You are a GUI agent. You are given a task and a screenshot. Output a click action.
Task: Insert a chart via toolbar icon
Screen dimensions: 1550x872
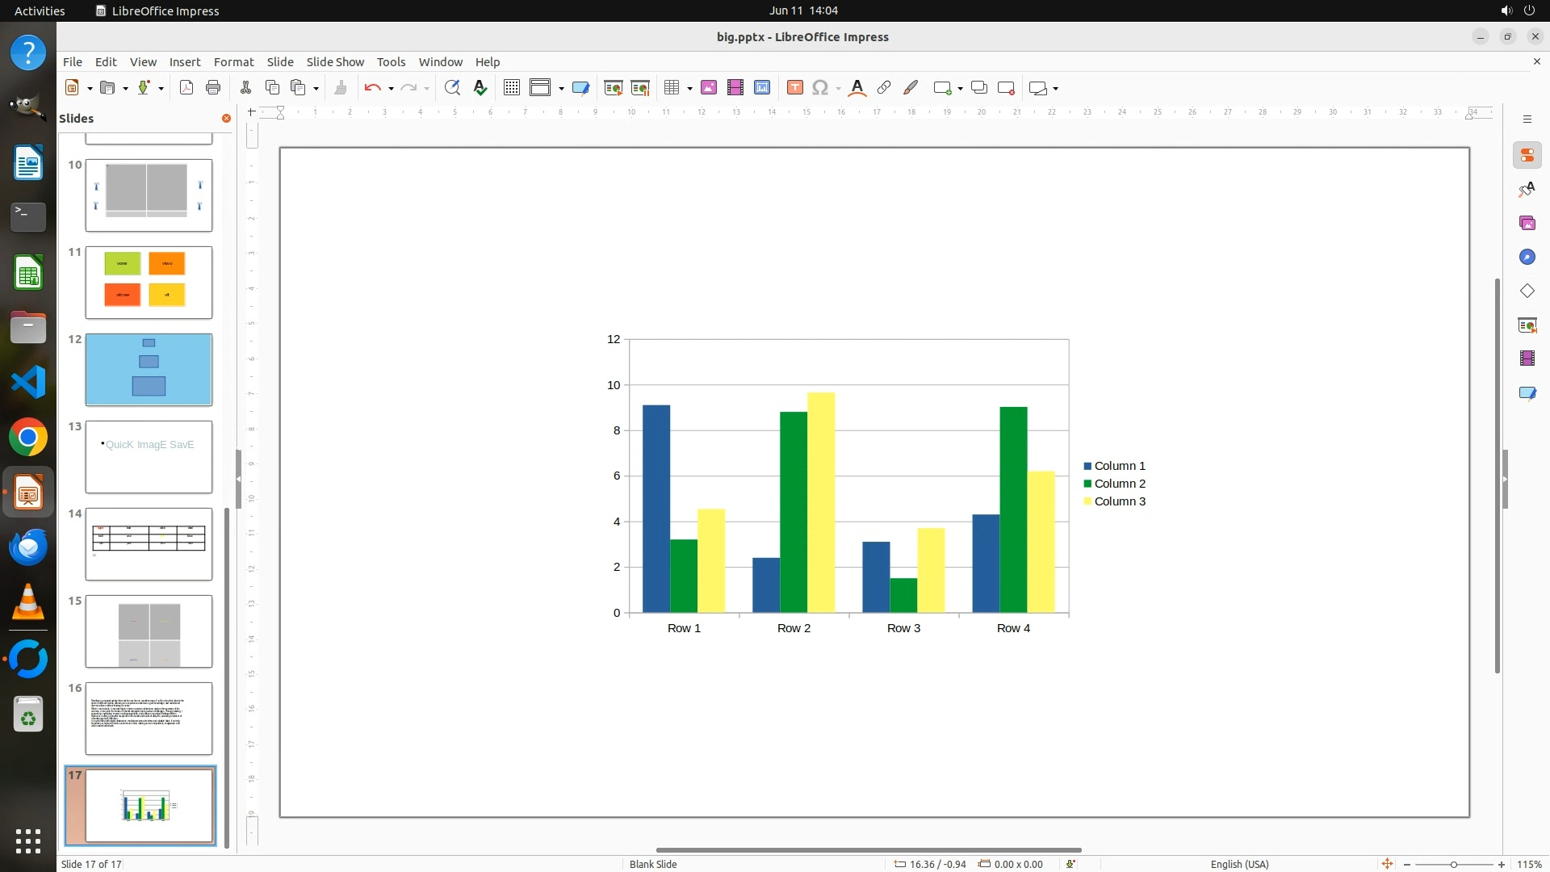pos(761,88)
